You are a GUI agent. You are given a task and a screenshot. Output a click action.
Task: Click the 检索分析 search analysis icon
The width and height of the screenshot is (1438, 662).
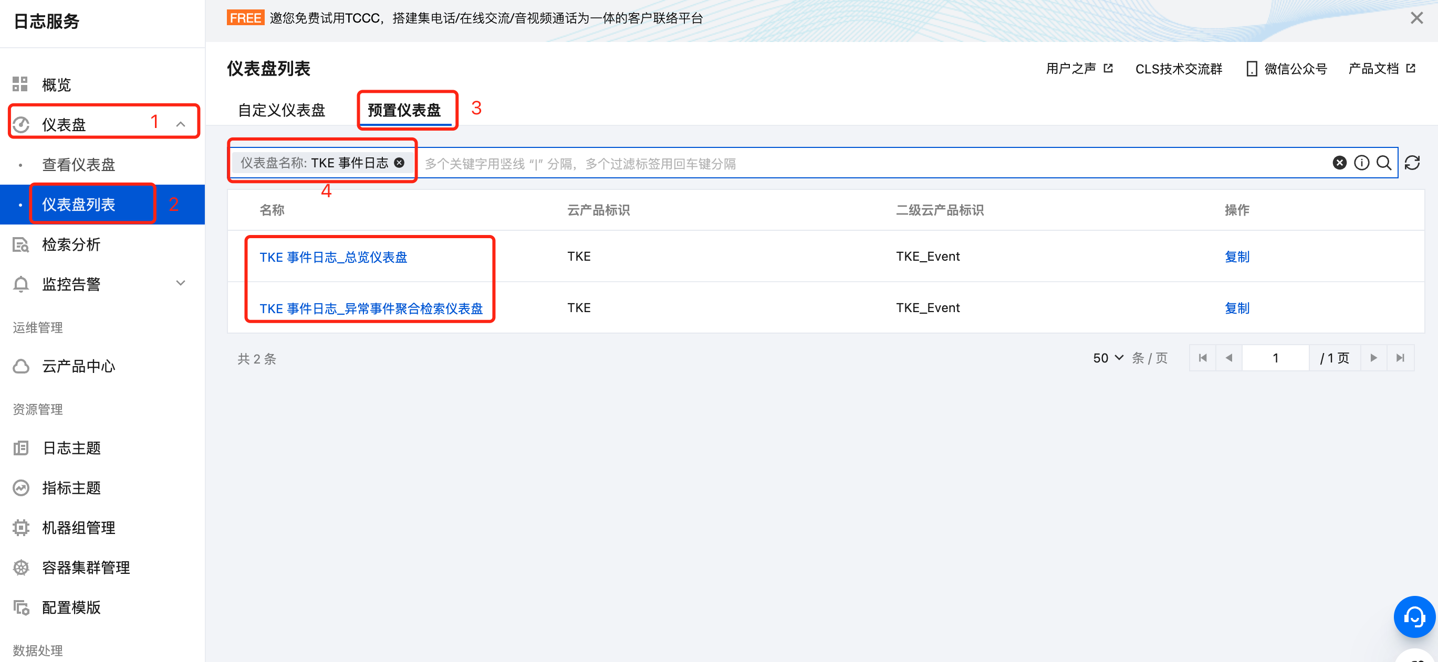(20, 244)
